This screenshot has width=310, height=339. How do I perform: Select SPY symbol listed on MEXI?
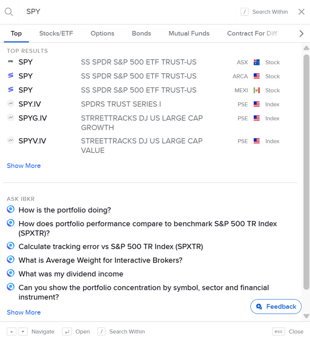[26, 90]
